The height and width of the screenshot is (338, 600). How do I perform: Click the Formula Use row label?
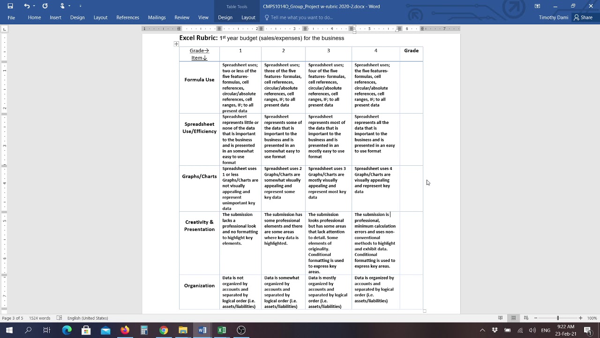pyautogui.click(x=199, y=80)
